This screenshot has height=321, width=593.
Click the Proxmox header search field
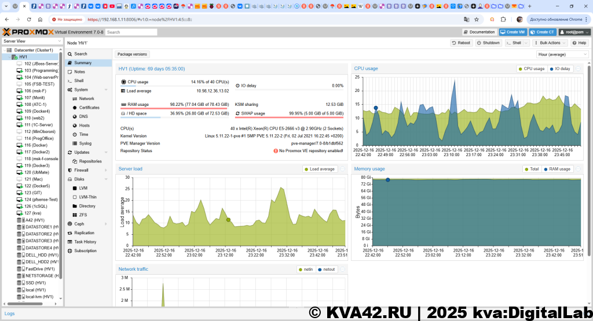point(131,32)
